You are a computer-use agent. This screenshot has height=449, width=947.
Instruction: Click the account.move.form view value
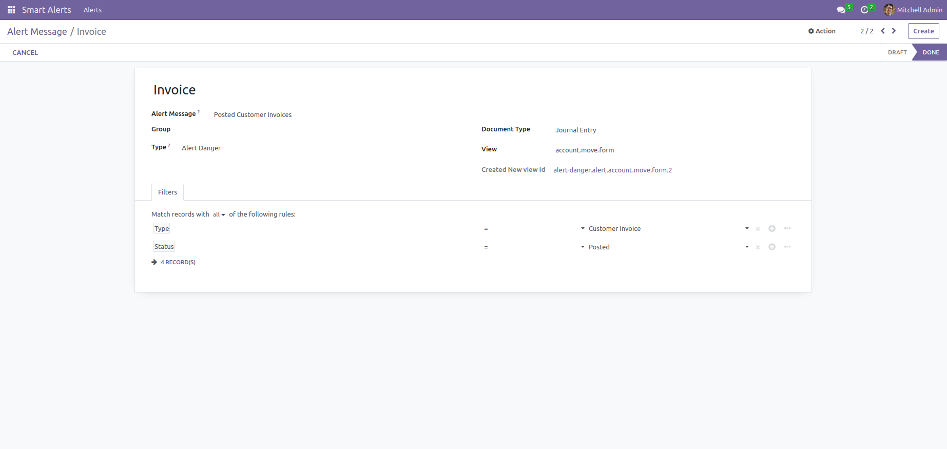coord(585,150)
